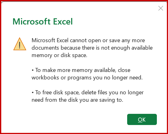
Task: Click the word Microsoft in the green heading
Action: tap(32, 21)
